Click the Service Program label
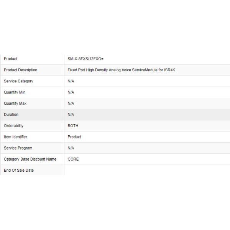Screen dimensions: 230x230 click(18, 148)
